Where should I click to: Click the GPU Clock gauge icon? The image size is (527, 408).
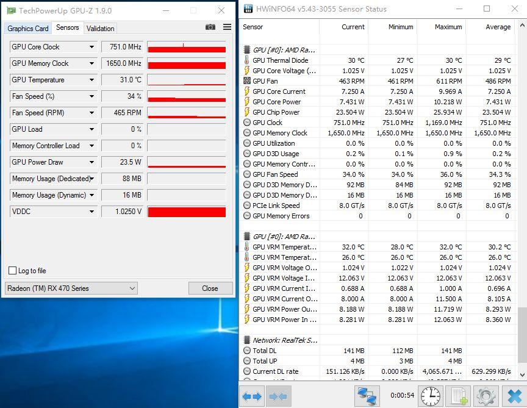[246, 123]
